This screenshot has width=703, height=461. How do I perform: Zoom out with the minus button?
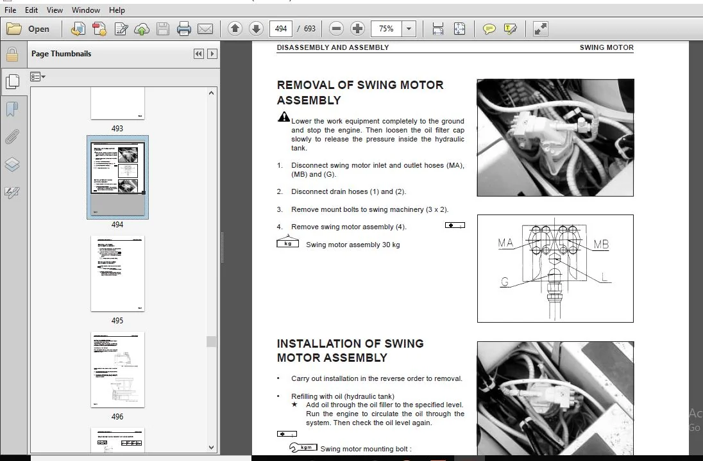(336, 29)
